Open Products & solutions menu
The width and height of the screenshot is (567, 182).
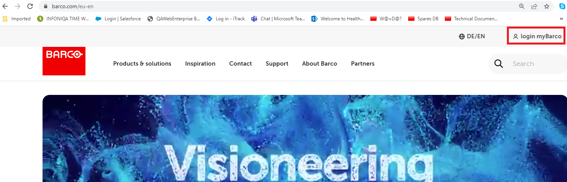pos(142,64)
